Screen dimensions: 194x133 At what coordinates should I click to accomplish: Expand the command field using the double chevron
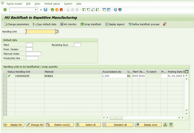click(x=41, y=10)
